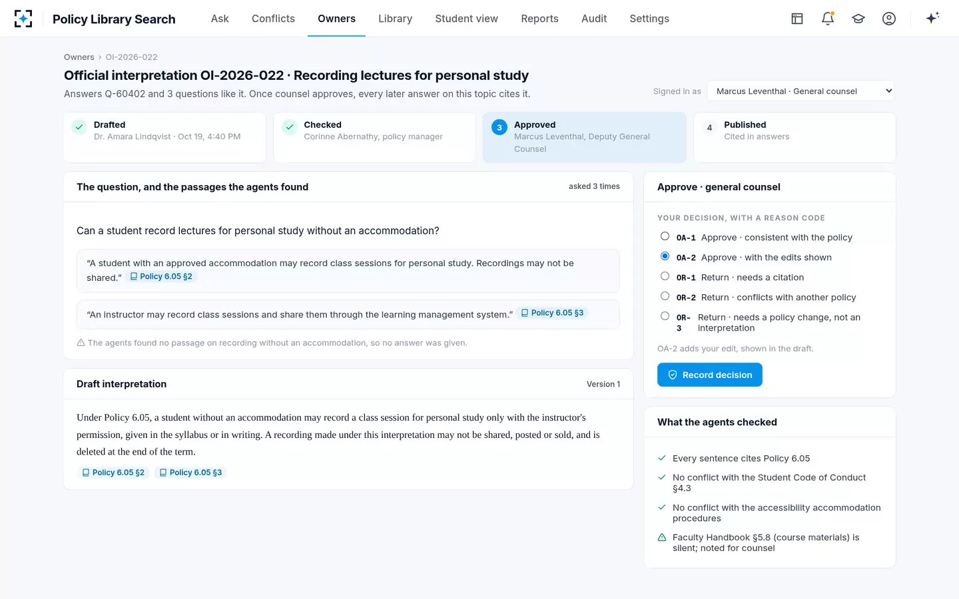The image size is (959, 599).
Task: Click the 'asked 3 times' label
Action: click(x=594, y=186)
